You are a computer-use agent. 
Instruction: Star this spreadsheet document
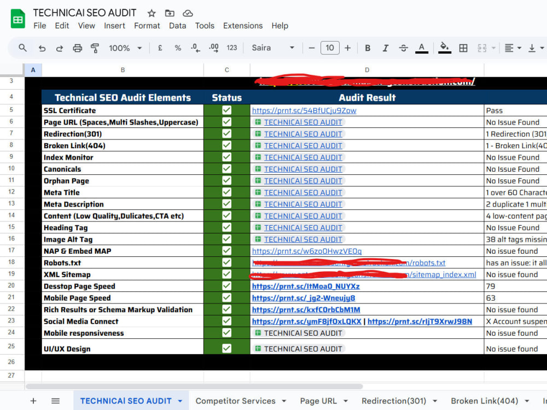click(x=152, y=13)
